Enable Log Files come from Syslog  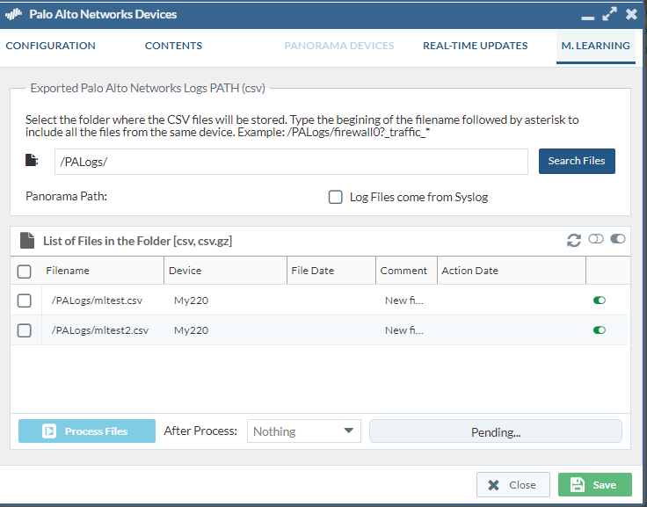coord(335,197)
